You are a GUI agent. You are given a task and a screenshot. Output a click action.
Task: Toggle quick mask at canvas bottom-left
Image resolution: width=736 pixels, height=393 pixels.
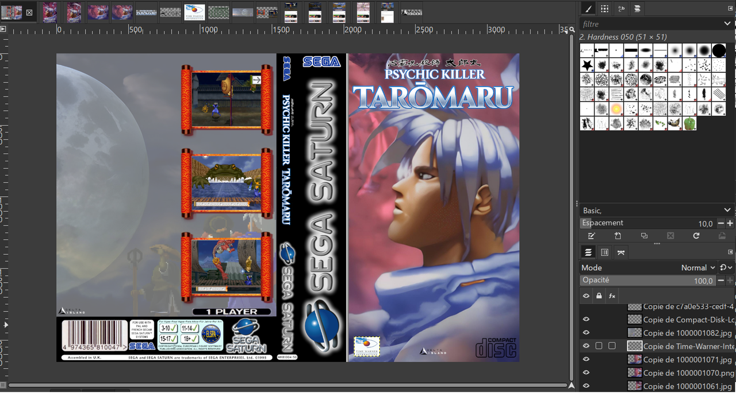point(3,386)
